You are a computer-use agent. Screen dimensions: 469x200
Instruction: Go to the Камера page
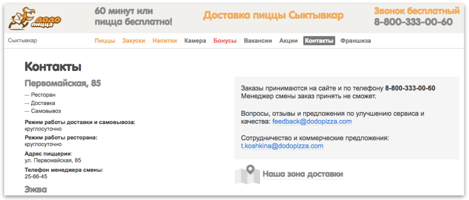point(195,41)
